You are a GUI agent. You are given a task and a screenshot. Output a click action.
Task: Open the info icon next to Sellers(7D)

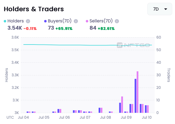click(x=117, y=21)
